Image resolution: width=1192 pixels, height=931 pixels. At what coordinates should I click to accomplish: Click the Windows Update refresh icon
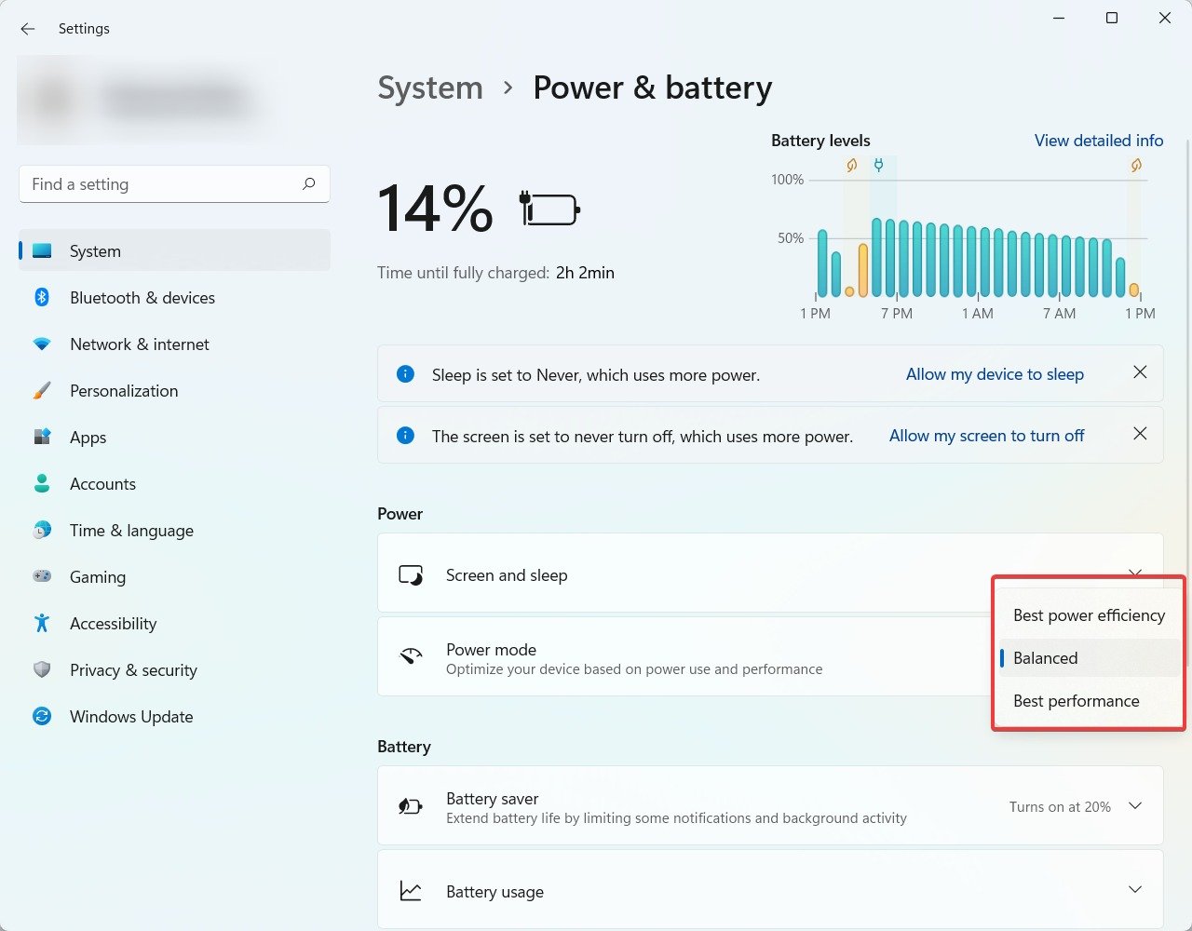[42, 716]
